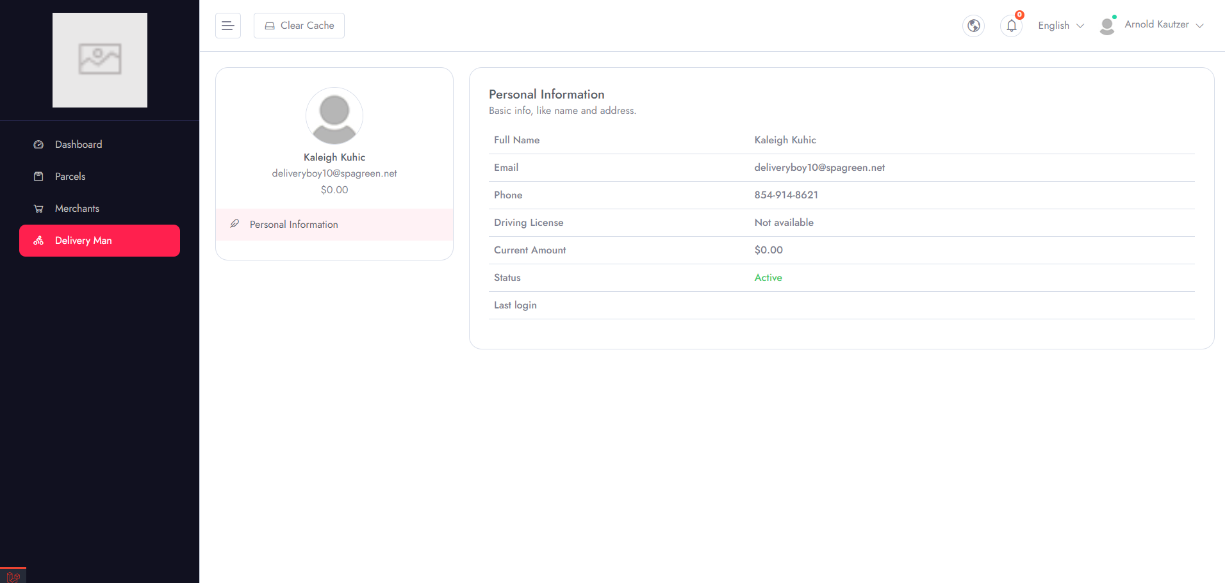Screen dimensions: 1225x583
Task: Click Kaleigh Kuhic profile avatar
Action: click(334, 116)
